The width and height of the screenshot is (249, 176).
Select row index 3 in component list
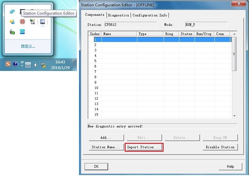click(160, 50)
